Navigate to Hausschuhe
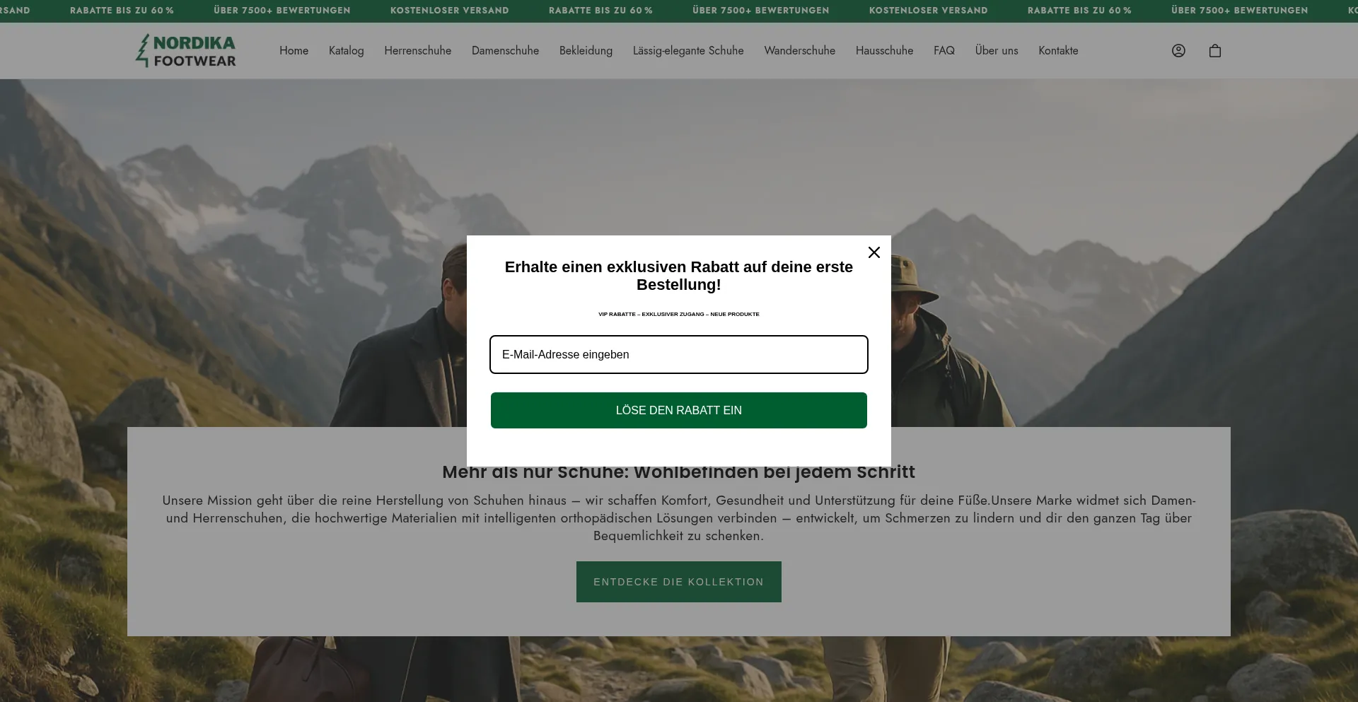 (x=884, y=51)
